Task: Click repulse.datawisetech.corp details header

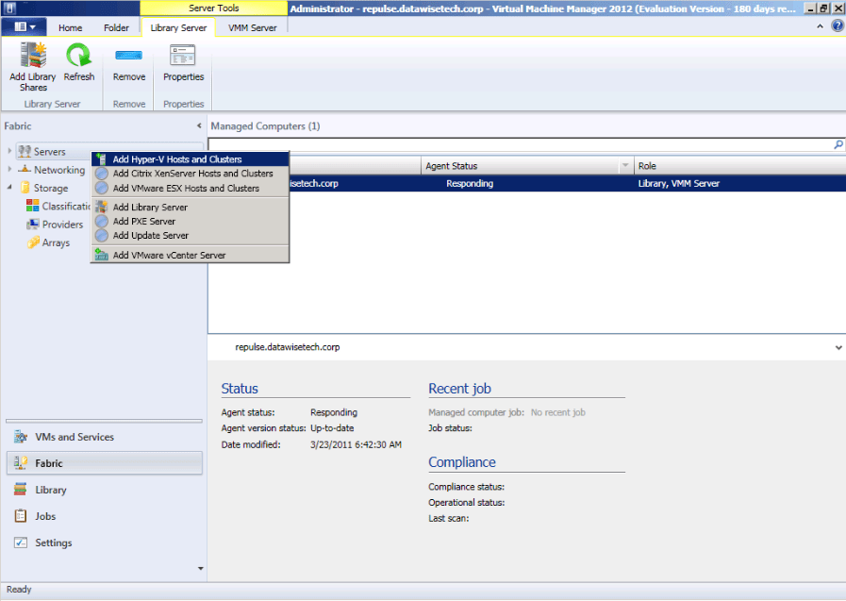Action: (287, 347)
